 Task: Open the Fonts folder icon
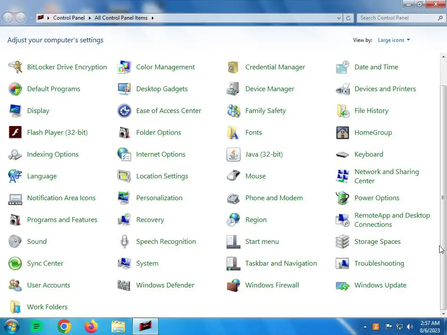[233, 133]
